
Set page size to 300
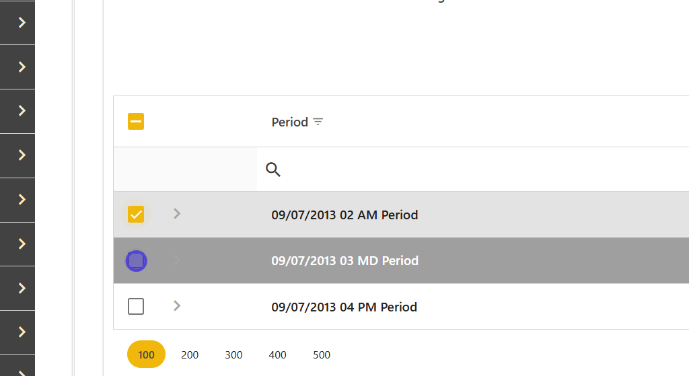[233, 354]
